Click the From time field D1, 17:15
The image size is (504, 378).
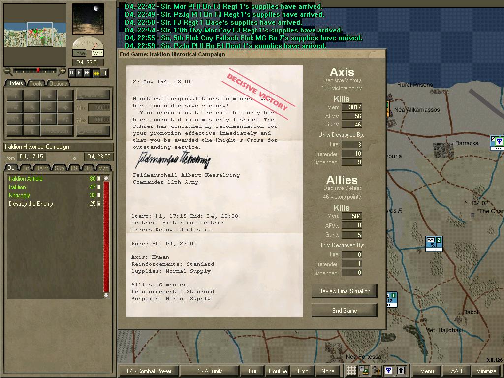tap(31, 157)
